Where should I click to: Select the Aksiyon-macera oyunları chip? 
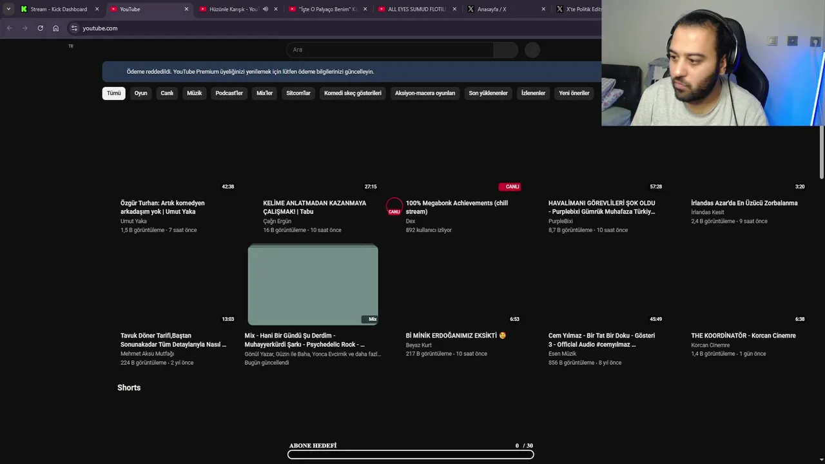click(x=425, y=93)
